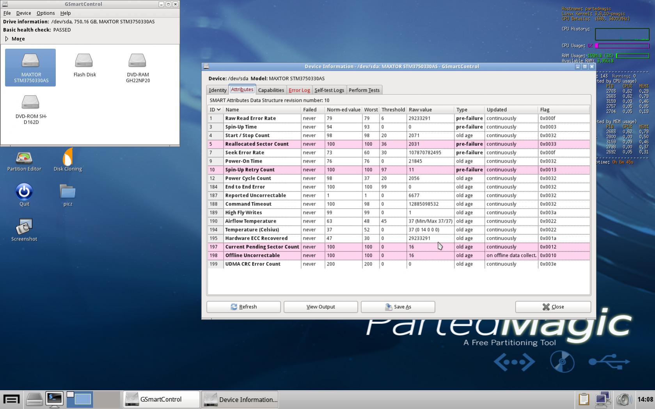This screenshot has width=655, height=409.
Task: Select the MAXTOR STM3750330AS drive icon
Action: [30, 67]
